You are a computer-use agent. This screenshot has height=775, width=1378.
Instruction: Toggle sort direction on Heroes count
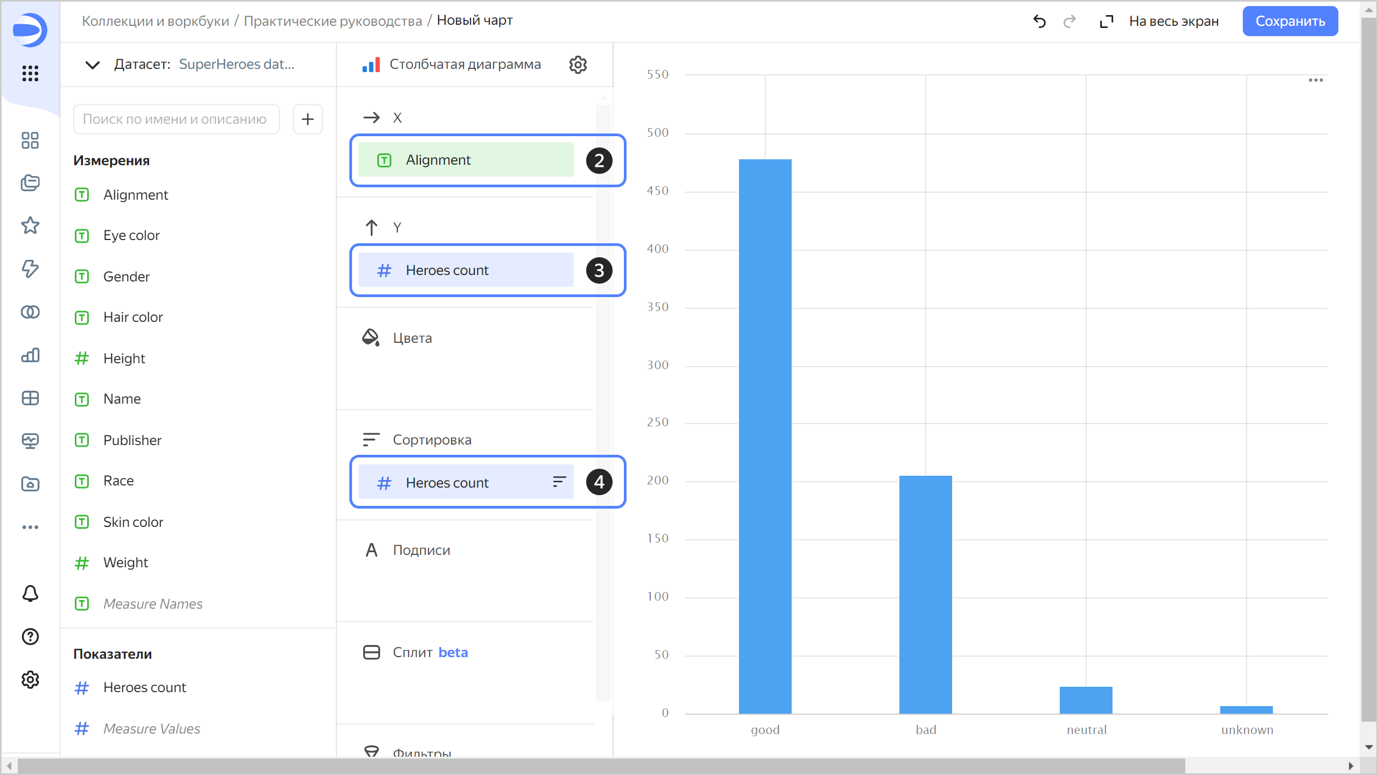tap(559, 482)
